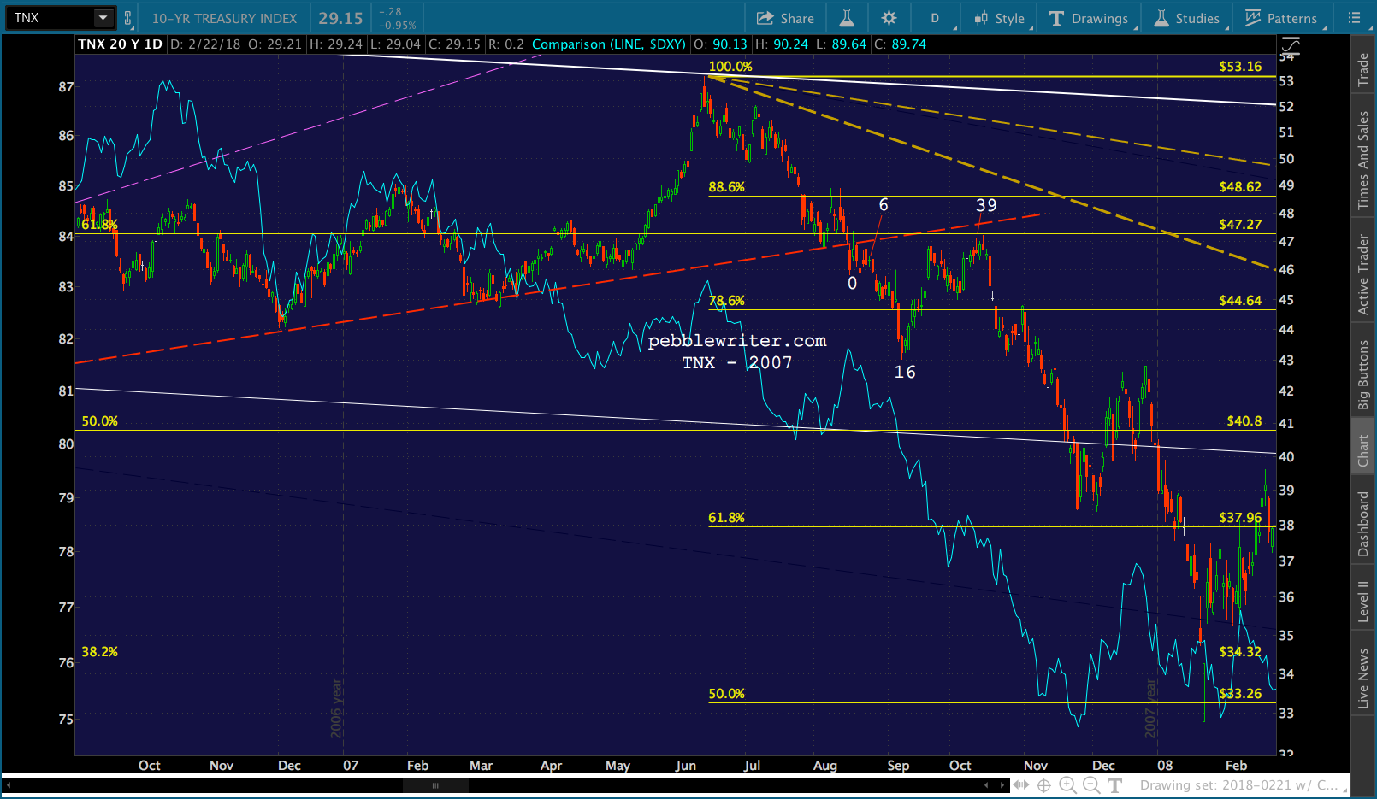Click the $37.96 Fibonacci price label
The height and width of the screenshot is (799, 1377).
coord(1240,518)
